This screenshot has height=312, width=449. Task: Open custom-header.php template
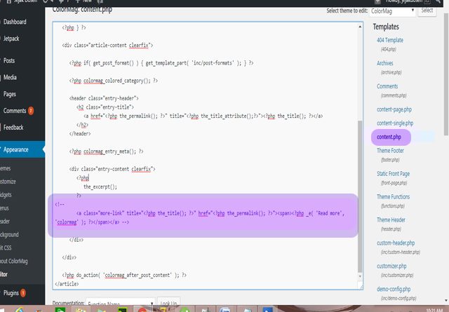396,243
